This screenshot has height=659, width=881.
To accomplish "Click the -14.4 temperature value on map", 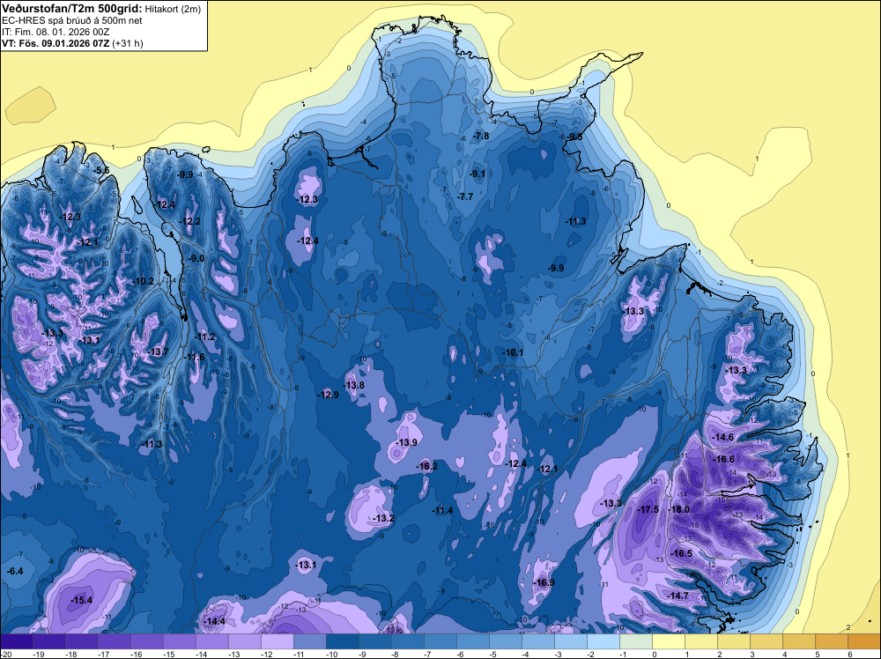I will pos(215,621).
